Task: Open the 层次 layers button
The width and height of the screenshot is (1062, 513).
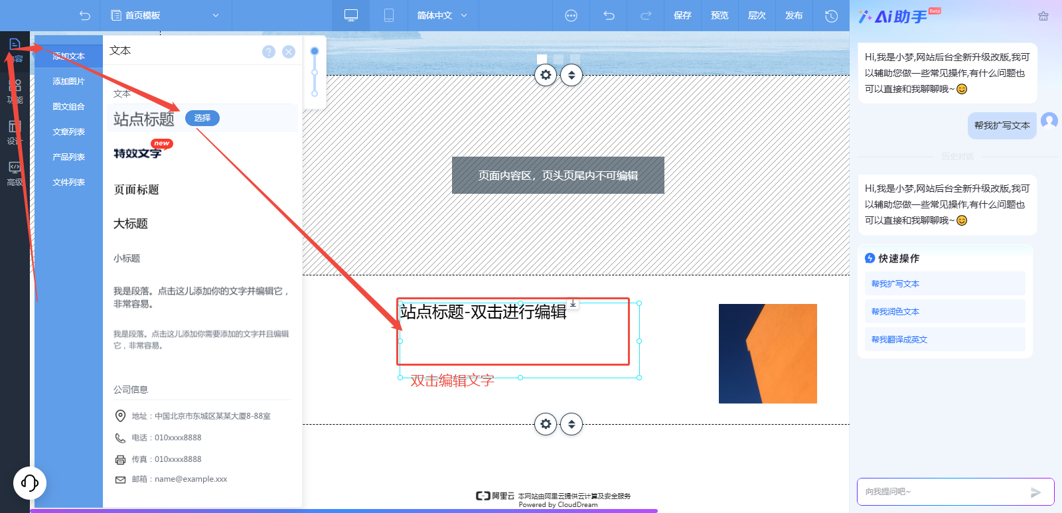Action: point(757,15)
